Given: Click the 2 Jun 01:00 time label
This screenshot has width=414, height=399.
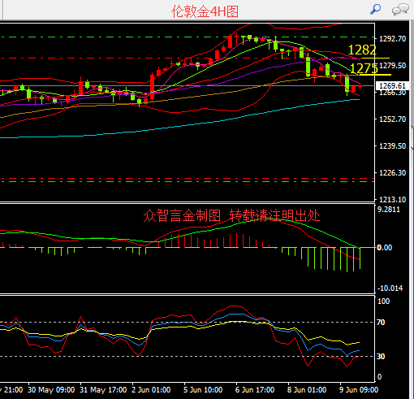Looking at the screenshot, I should (151, 390).
